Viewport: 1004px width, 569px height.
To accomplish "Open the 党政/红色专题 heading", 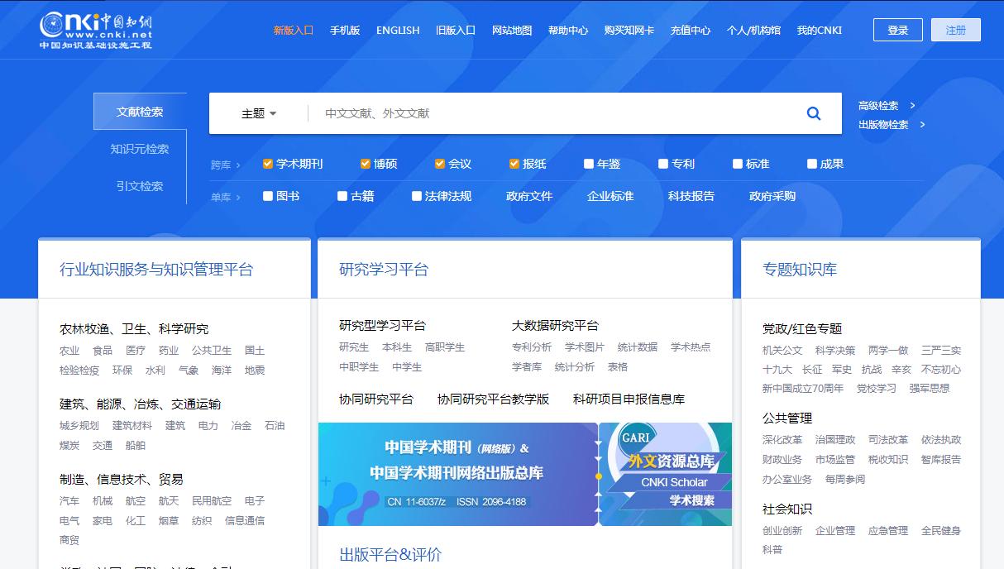I will [802, 328].
